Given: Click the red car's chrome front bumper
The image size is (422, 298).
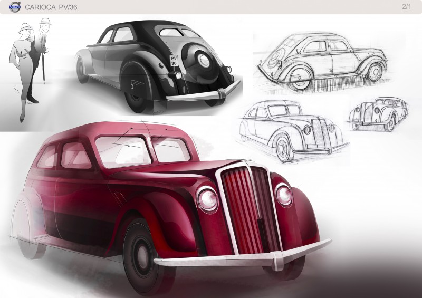Looking at the screenshot, I should click(x=242, y=257).
